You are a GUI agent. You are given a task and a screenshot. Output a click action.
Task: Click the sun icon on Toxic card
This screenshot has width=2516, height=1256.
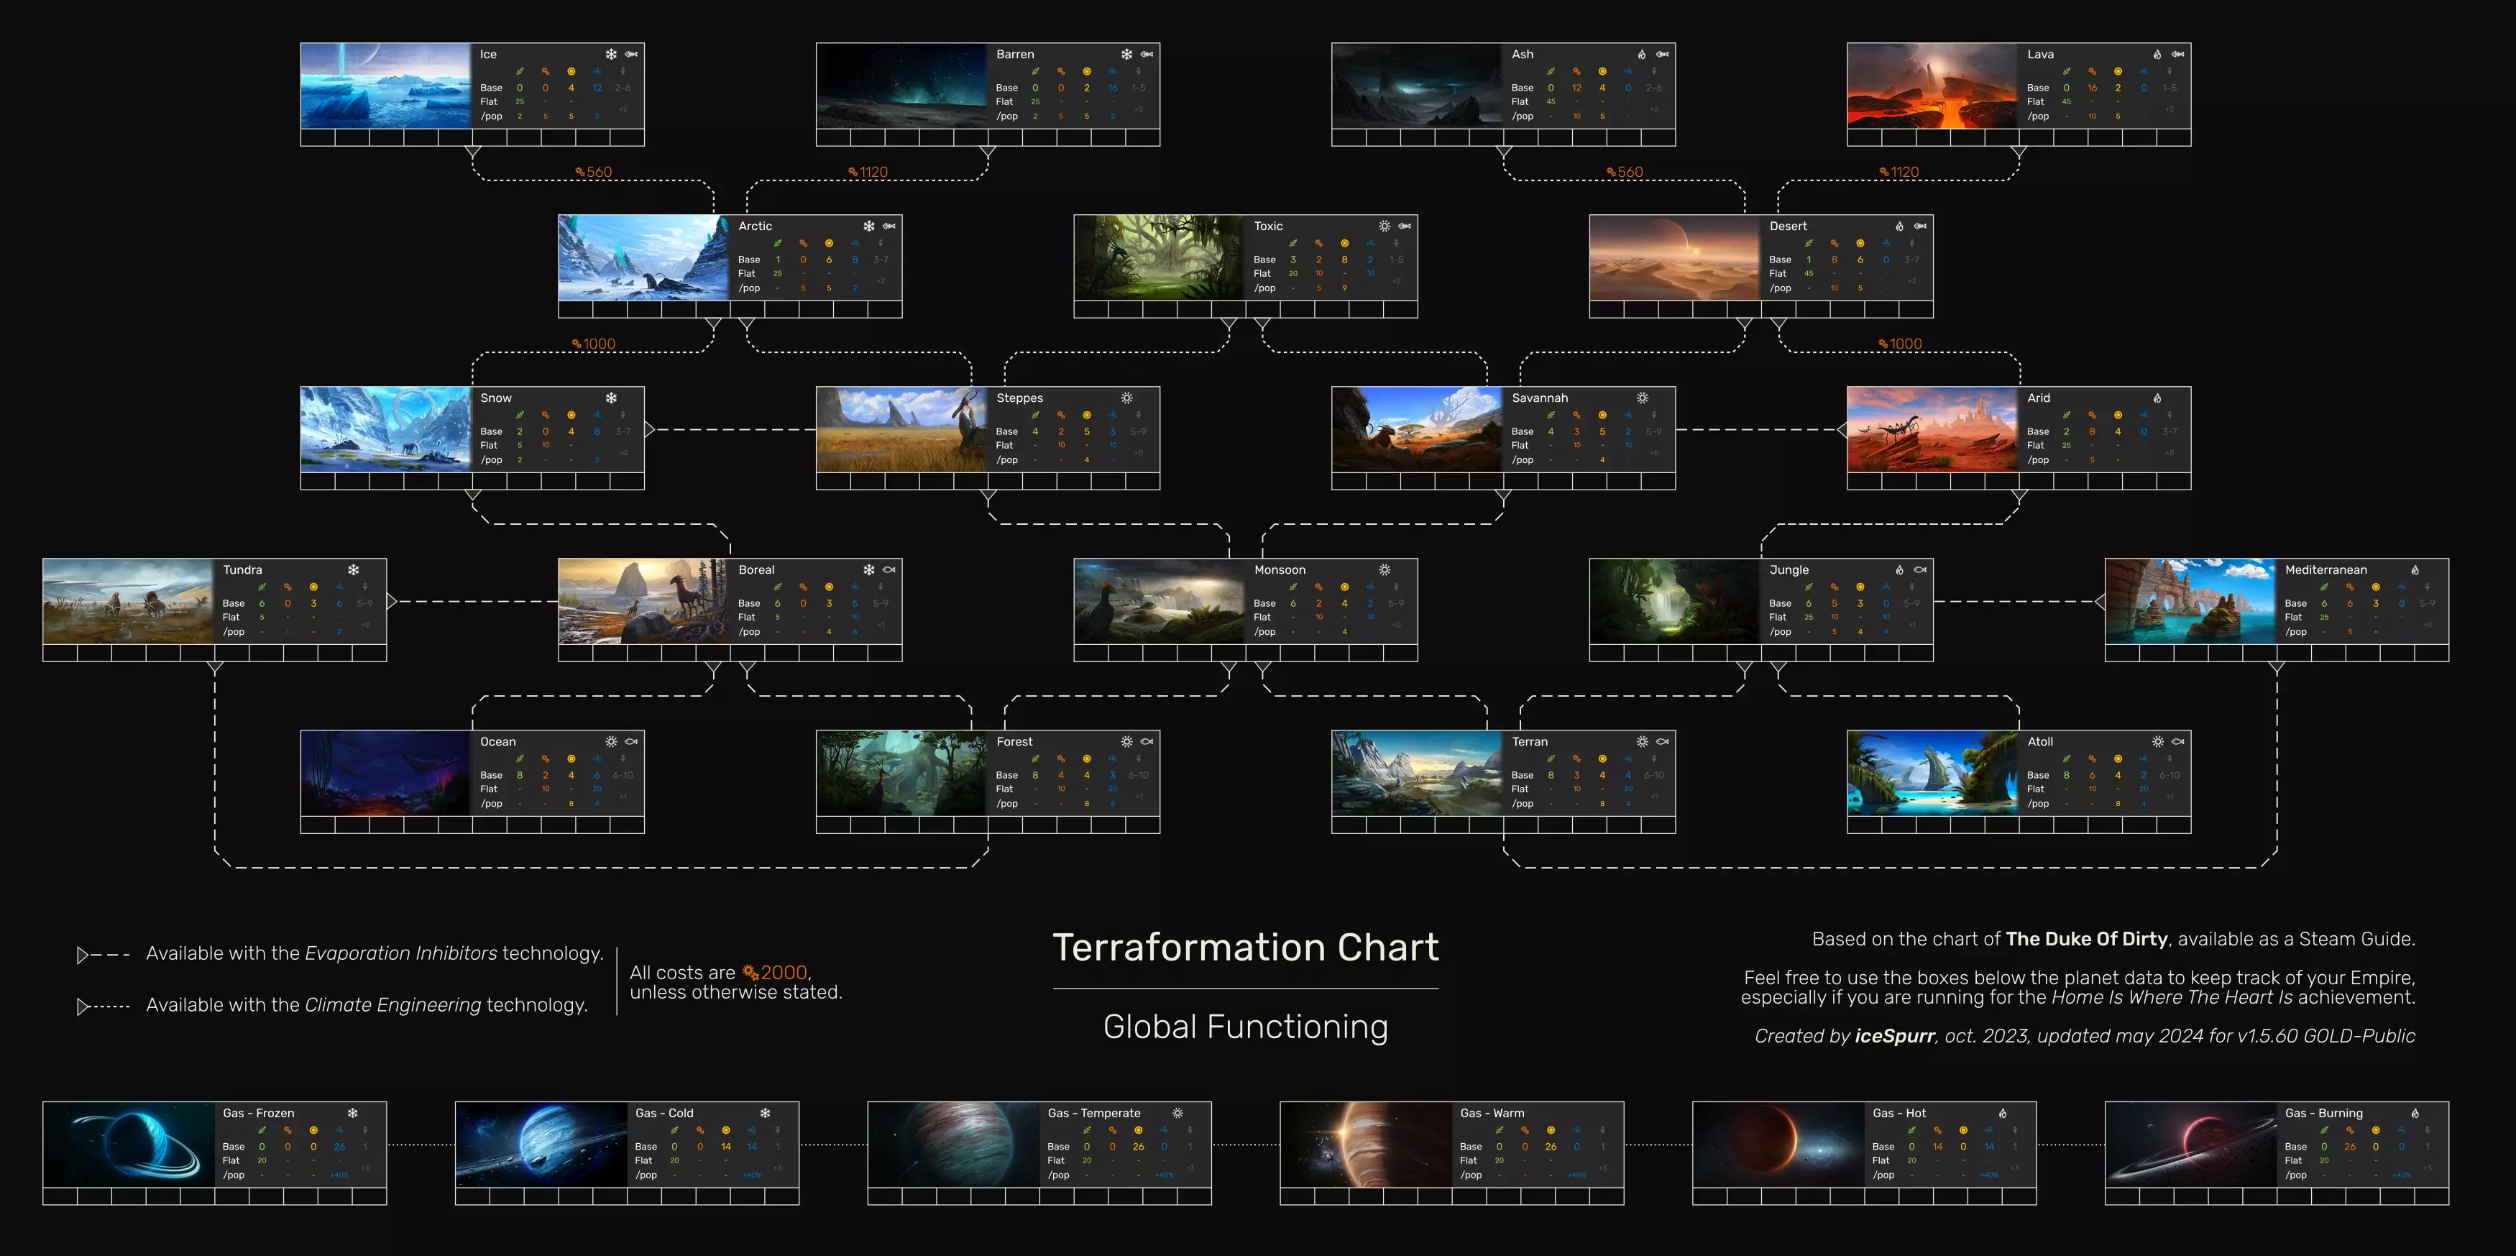[x=1384, y=226]
